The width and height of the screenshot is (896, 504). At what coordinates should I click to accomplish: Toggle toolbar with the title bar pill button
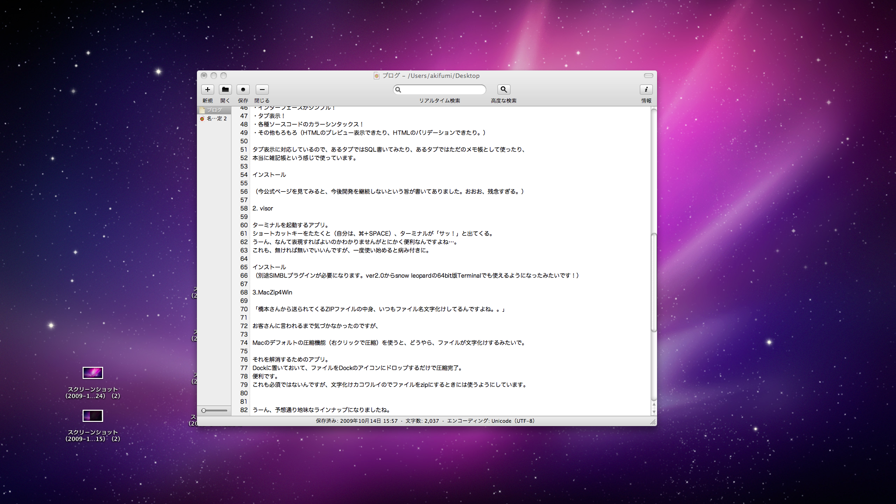tap(648, 76)
